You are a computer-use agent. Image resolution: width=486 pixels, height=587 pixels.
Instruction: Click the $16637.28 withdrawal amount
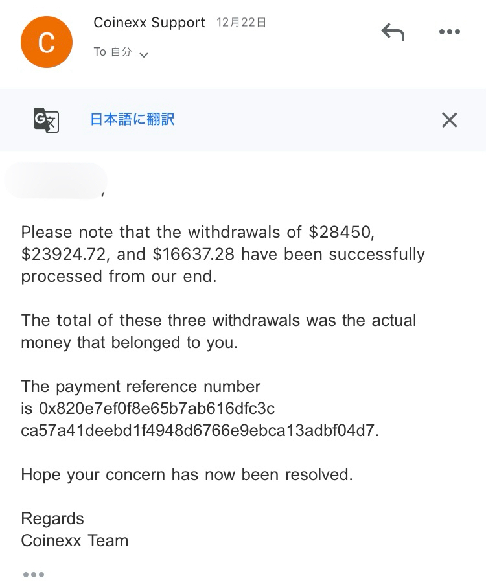coord(194,254)
